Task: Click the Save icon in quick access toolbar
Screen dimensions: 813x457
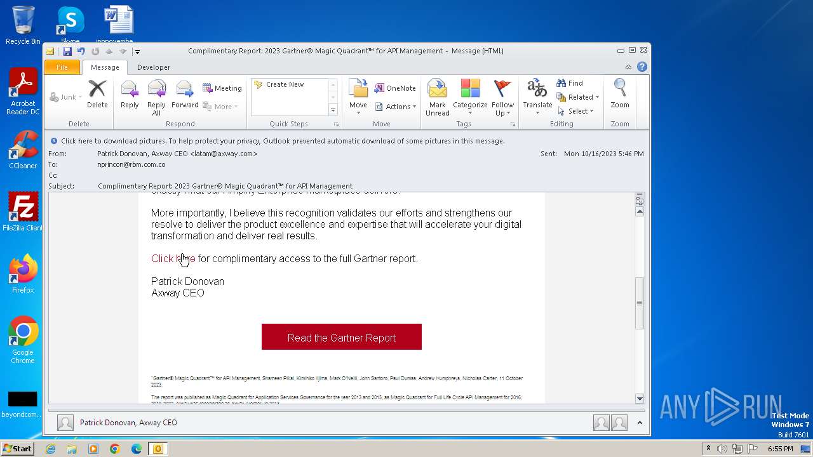Action: [67, 51]
